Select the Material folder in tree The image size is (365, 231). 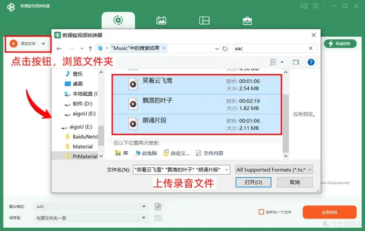pyautogui.click(x=79, y=146)
